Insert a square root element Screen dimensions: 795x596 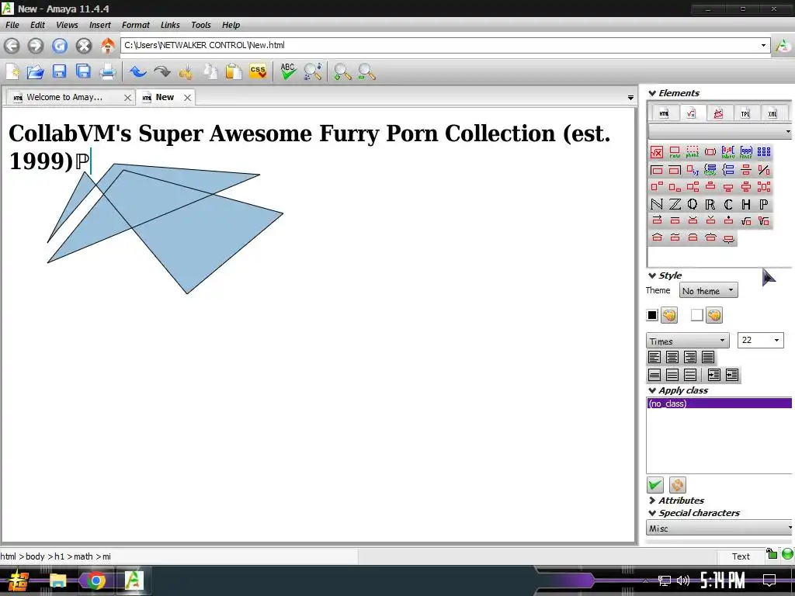[x=746, y=220]
